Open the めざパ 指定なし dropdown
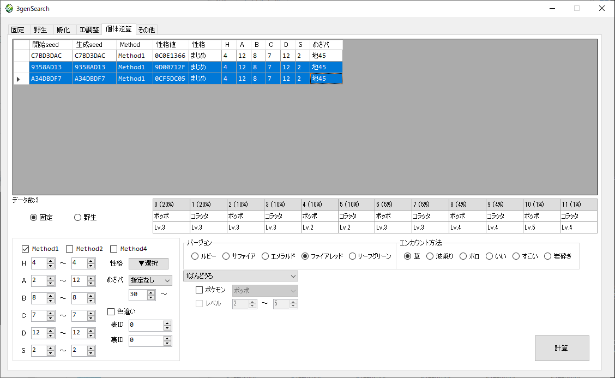Viewport: 615px width, 378px height. point(150,280)
